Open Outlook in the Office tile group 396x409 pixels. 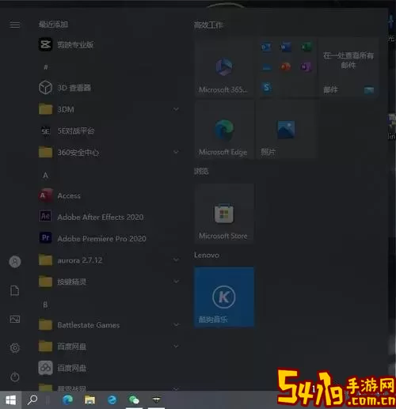pyautogui.click(x=266, y=47)
